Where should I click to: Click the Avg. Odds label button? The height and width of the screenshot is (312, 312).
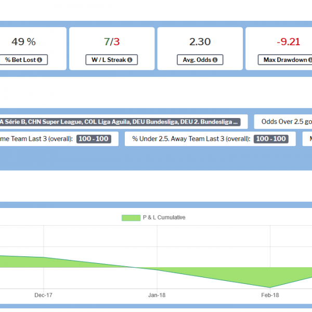200,60
